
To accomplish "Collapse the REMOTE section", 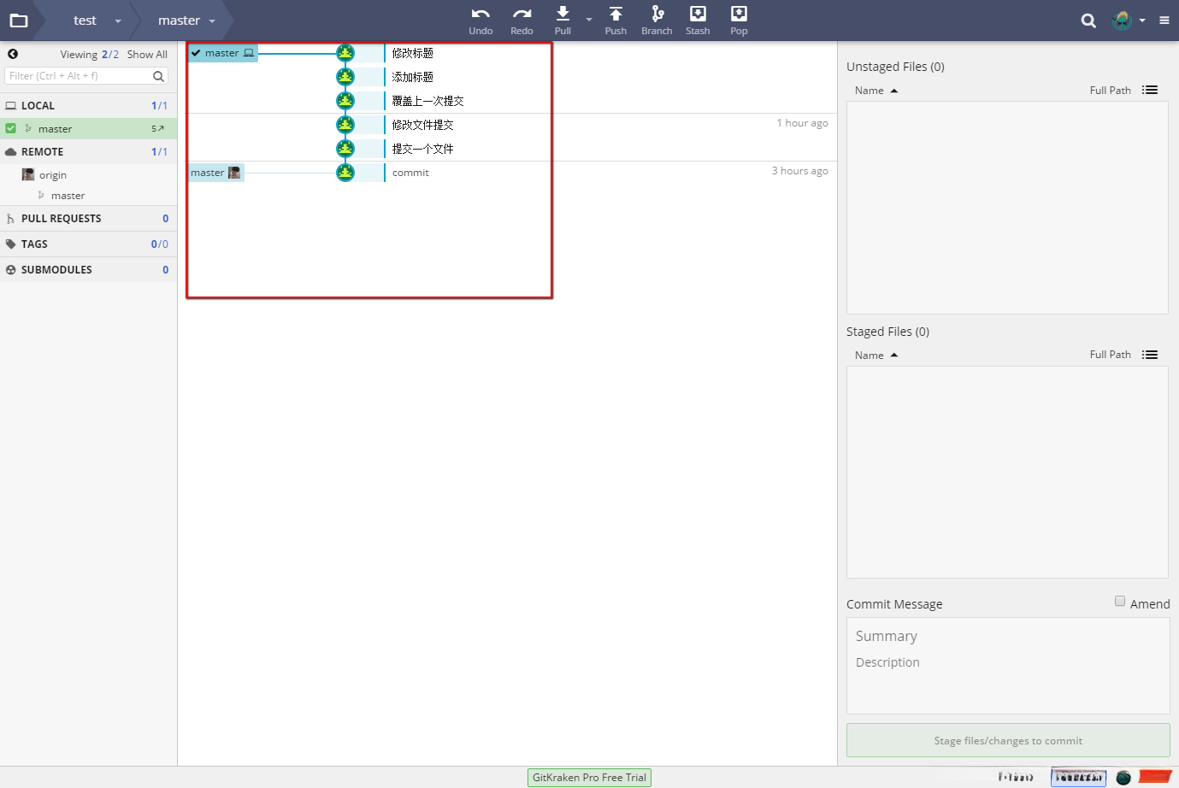I will click(89, 152).
